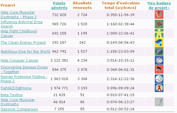Image resolution: width=177 pixels, height=113 pixels.
Task: Open the FightAIDS@Home project link
Action: pyautogui.click(x=16, y=88)
